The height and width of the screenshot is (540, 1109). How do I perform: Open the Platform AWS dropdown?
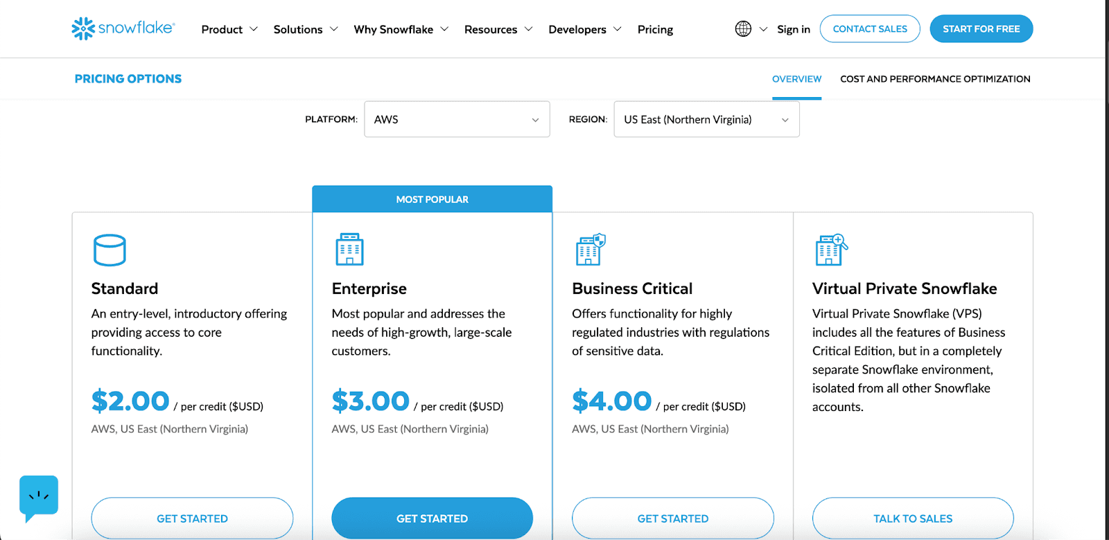457,119
